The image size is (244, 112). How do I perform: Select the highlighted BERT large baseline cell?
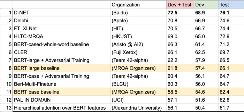tap(62, 68)
